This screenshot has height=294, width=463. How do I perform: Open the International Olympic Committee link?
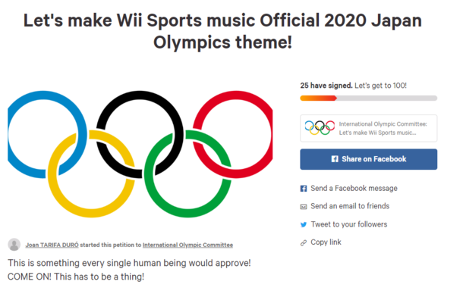pos(187,245)
